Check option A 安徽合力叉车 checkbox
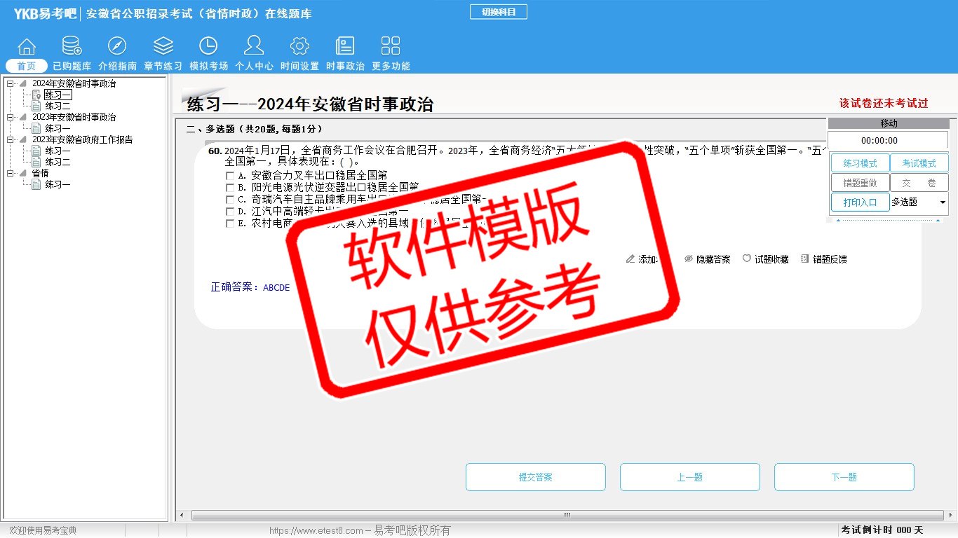 coord(230,176)
